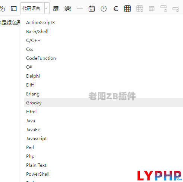Screen dimensions: 183x182
Task: Click the iframe/window layout icon
Action: tap(14, 9)
